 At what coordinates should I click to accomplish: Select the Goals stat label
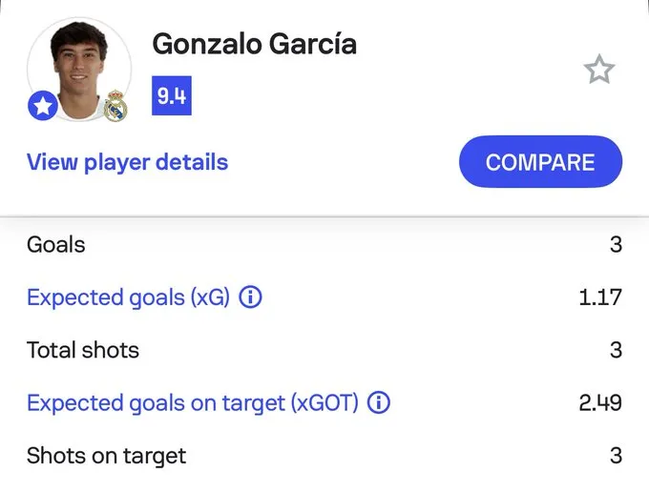coord(55,245)
